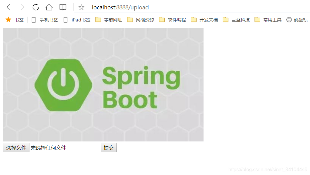Expand the 常用工具 bookmark folder

268,20
